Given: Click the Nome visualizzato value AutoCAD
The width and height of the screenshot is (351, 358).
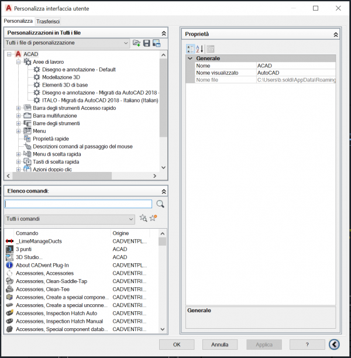Looking at the screenshot, I should (x=296, y=73).
